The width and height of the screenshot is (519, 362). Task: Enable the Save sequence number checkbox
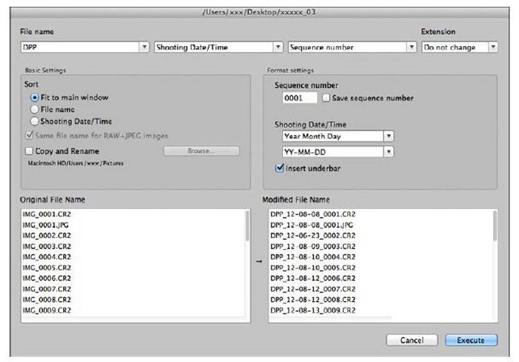point(326,98)
